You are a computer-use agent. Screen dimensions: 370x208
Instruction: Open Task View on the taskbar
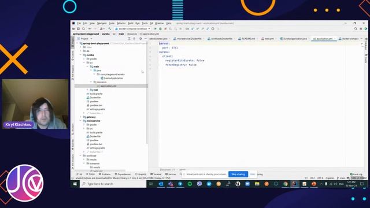[x=151, y=184]
